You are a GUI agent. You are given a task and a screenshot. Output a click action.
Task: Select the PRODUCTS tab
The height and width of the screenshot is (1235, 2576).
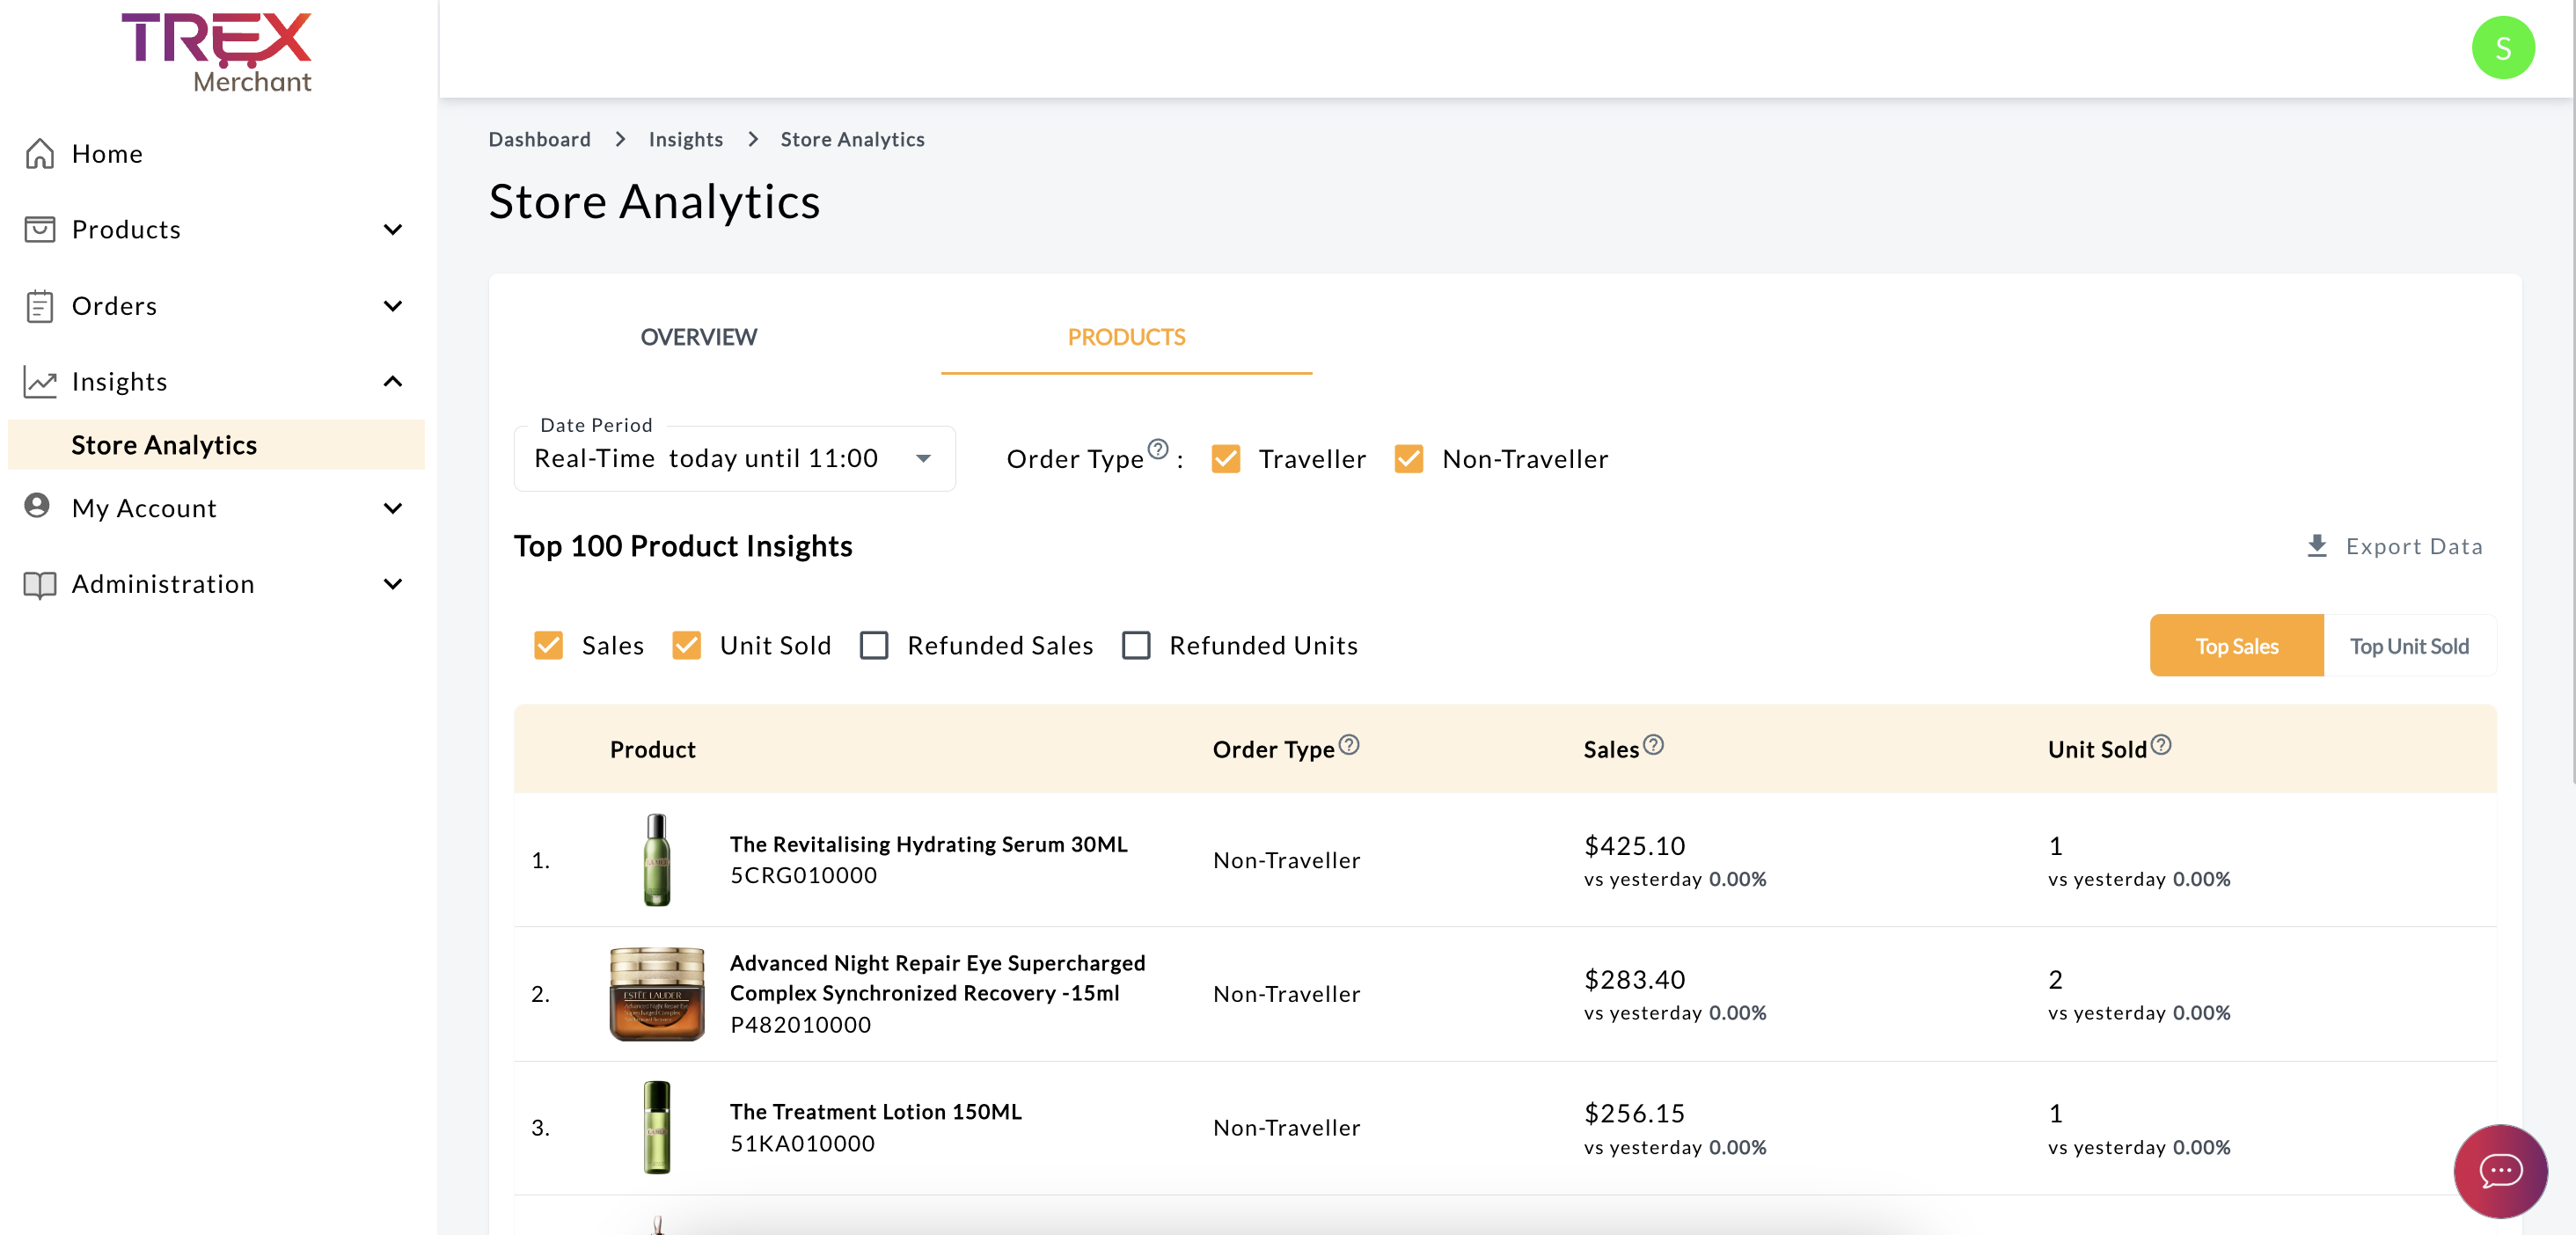[1126, 337]
